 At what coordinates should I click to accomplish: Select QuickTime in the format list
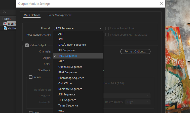(x=65, y=83)
